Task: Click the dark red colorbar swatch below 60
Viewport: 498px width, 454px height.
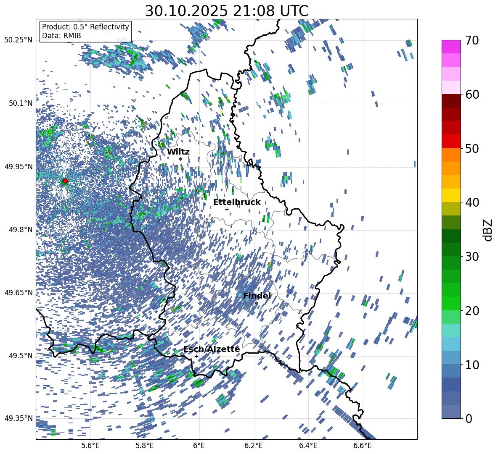Action: pyautogui.click(x=451, y=101)
